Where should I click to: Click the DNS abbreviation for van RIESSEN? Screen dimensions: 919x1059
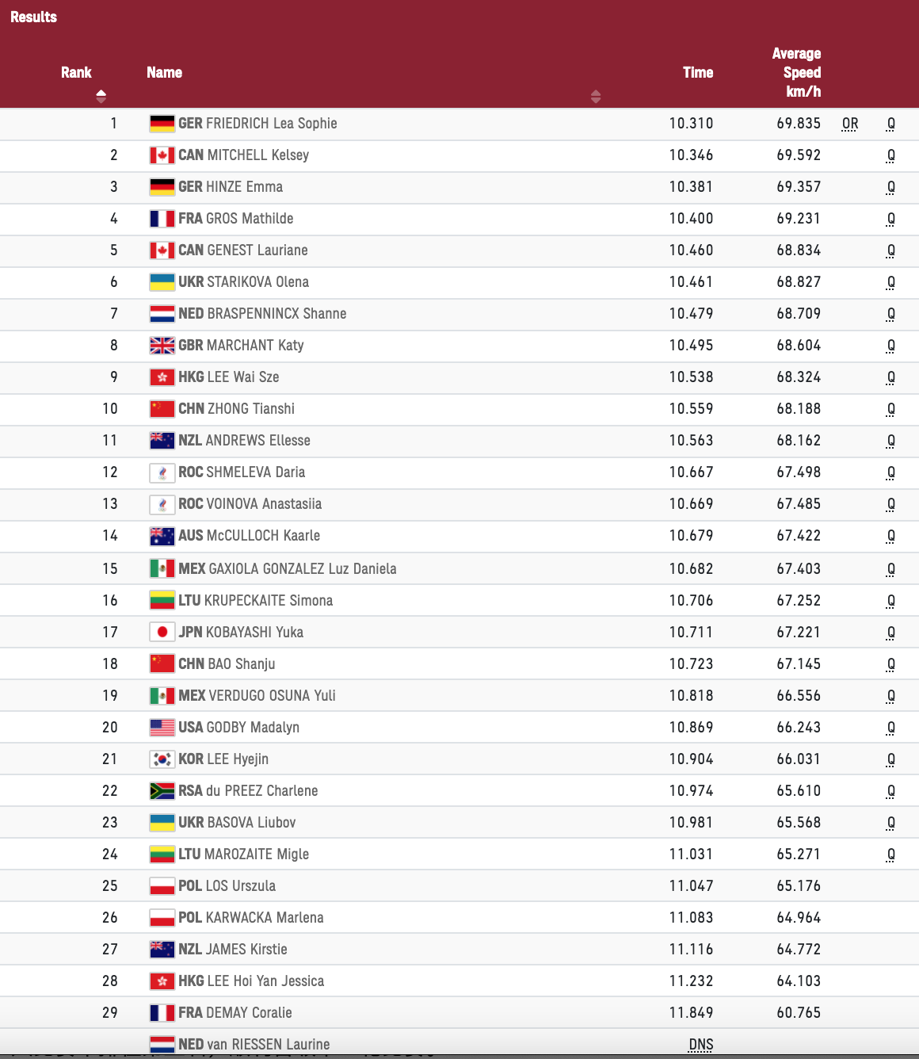(x=701, y=1045)
